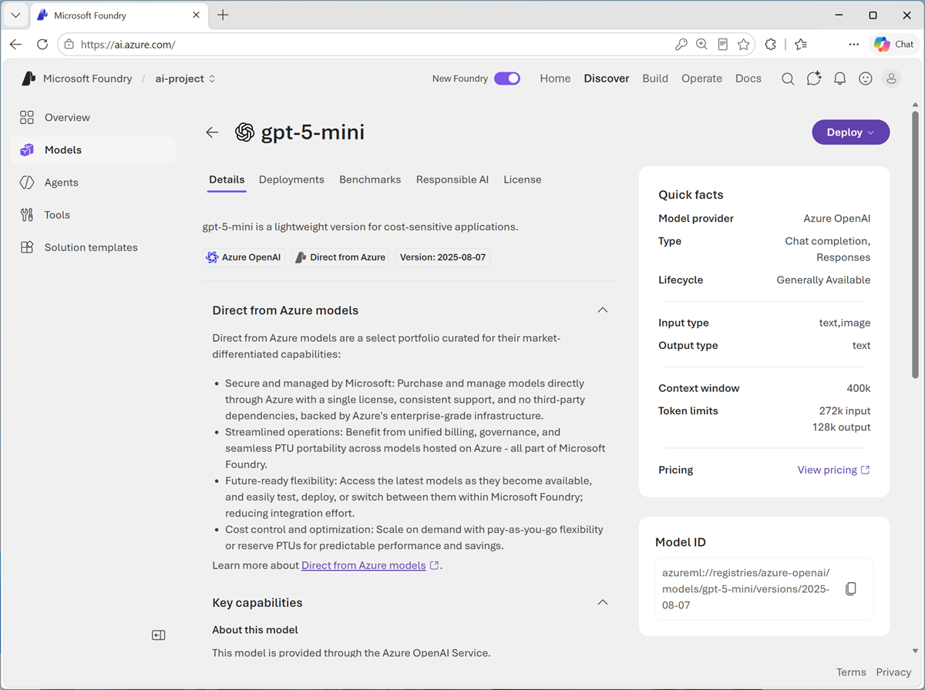925x690 pixels.
Task: Switch to the Deployments tab
Action: coord(291,179)
